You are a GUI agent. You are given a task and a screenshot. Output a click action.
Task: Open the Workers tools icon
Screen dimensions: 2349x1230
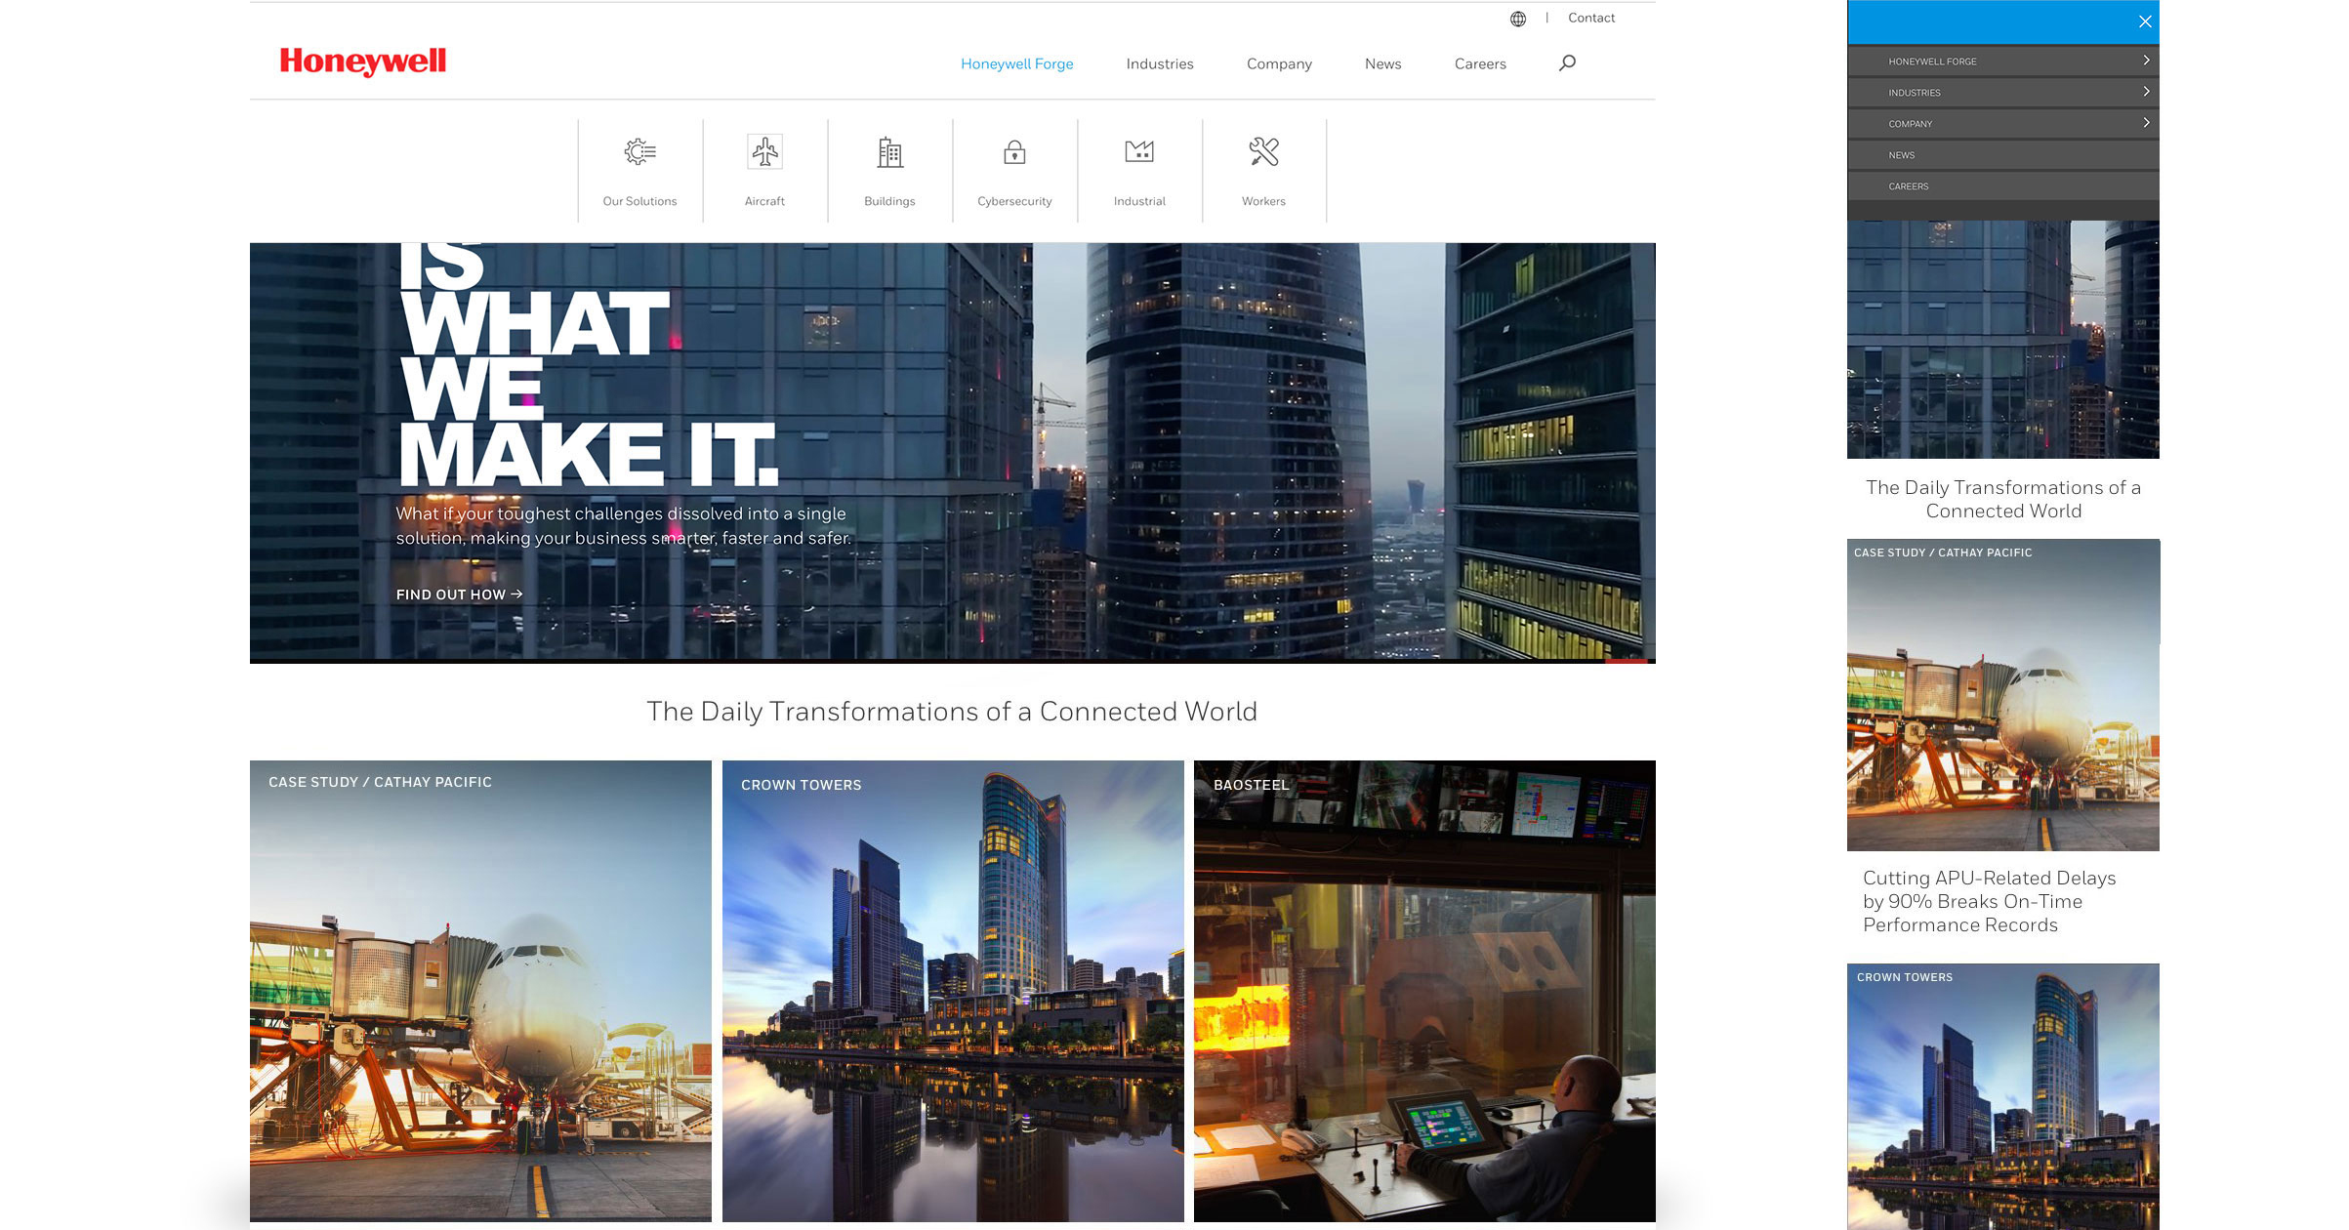[x=1263, y=152]
